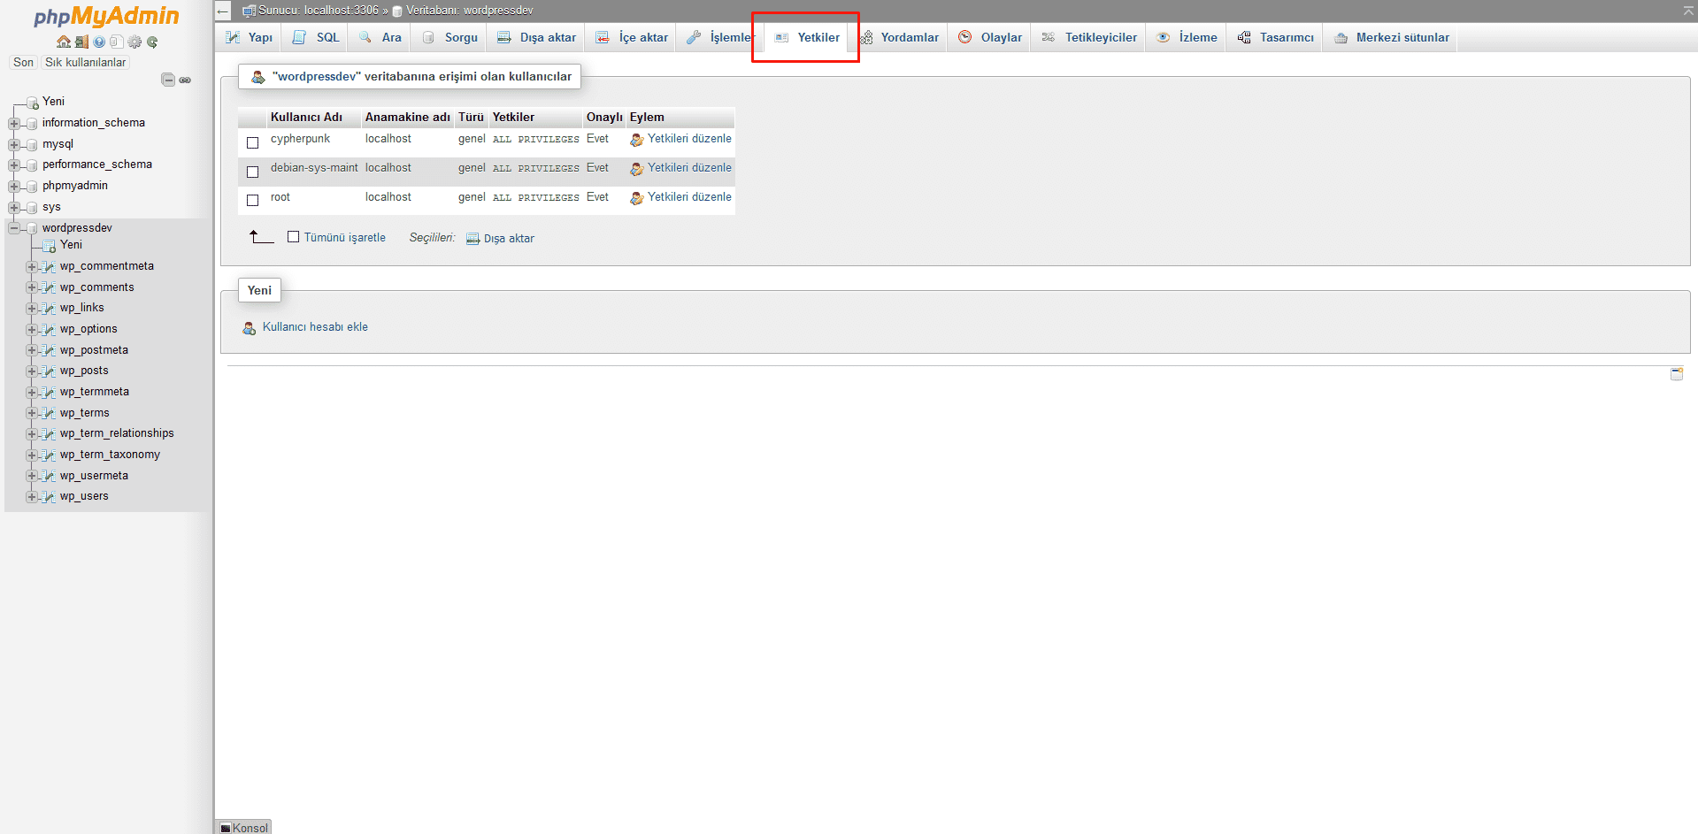Click the wp_users table icon
This screenshot has height=834, width=1698.
(50, 497)
